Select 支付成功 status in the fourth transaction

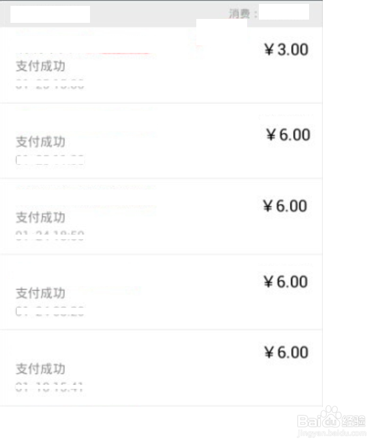tap(40, 293)
